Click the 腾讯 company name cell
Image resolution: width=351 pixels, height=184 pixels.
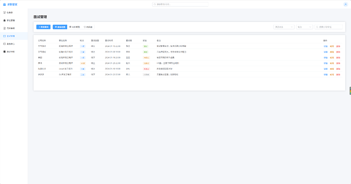(x=40, y=63)
